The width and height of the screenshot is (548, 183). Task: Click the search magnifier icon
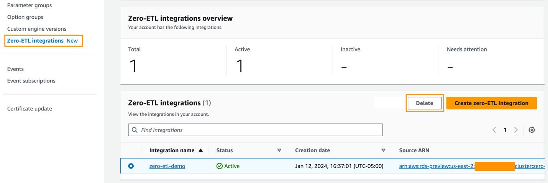pos(135,130)
